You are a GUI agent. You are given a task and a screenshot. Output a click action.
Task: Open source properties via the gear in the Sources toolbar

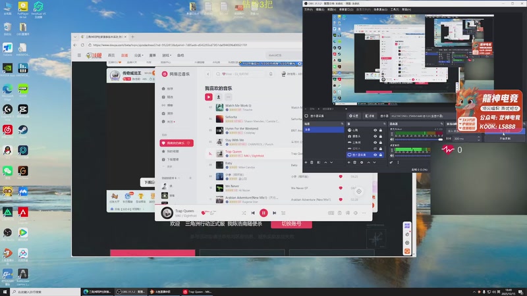[362, 162]
